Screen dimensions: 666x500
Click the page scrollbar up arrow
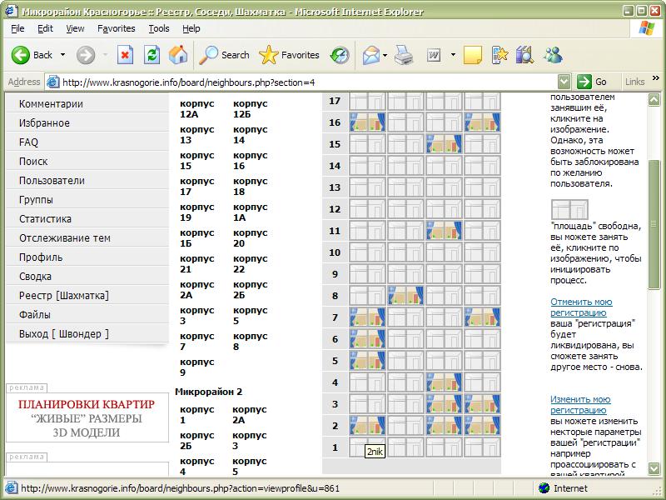click(654, 100)
